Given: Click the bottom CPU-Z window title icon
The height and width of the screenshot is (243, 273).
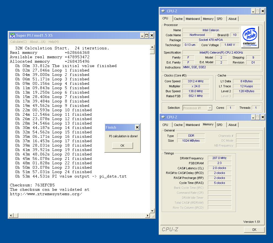Looking at the screenshot, I should 163,117.
